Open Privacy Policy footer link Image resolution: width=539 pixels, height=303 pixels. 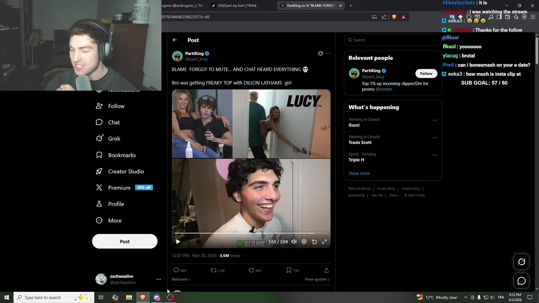[x=386, y=189]
